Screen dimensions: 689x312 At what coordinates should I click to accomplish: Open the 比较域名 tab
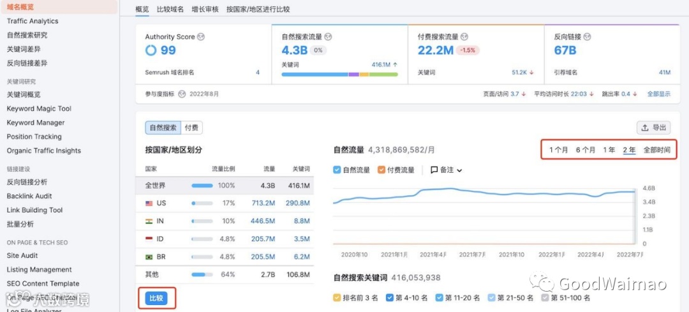pos(170,9)
